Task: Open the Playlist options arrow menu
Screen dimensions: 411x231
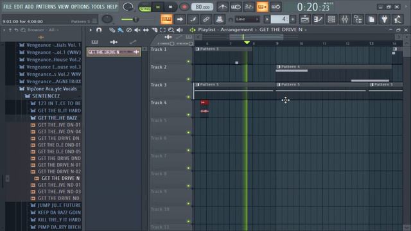Action: (x=91, y=30)
